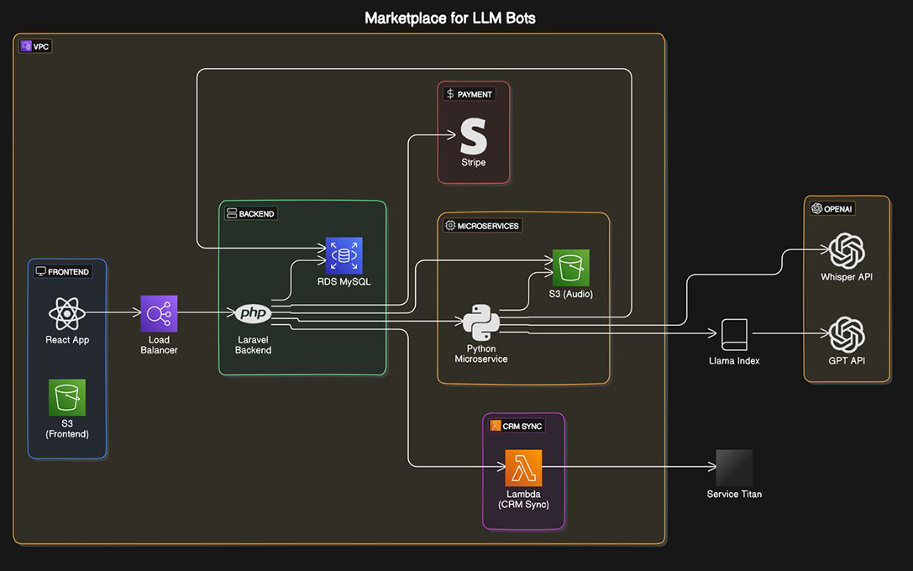Select the VPC group label
The height and width of the screenshot is (571, 913).
click(x=35, y=46)
